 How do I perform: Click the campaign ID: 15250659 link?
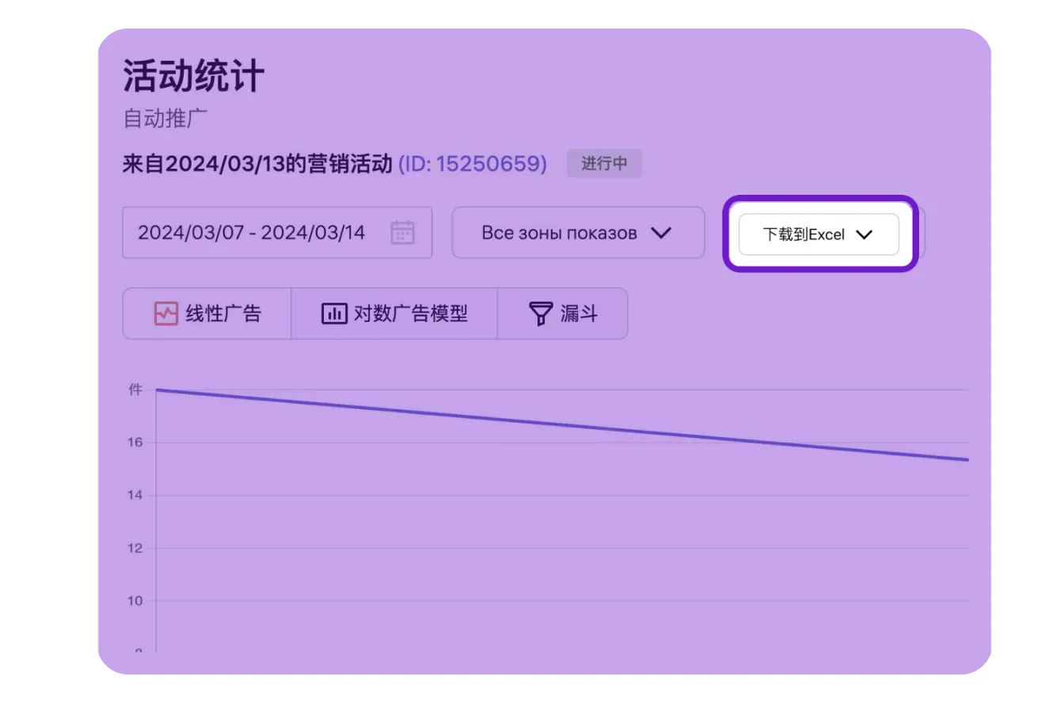pos(473,164)
